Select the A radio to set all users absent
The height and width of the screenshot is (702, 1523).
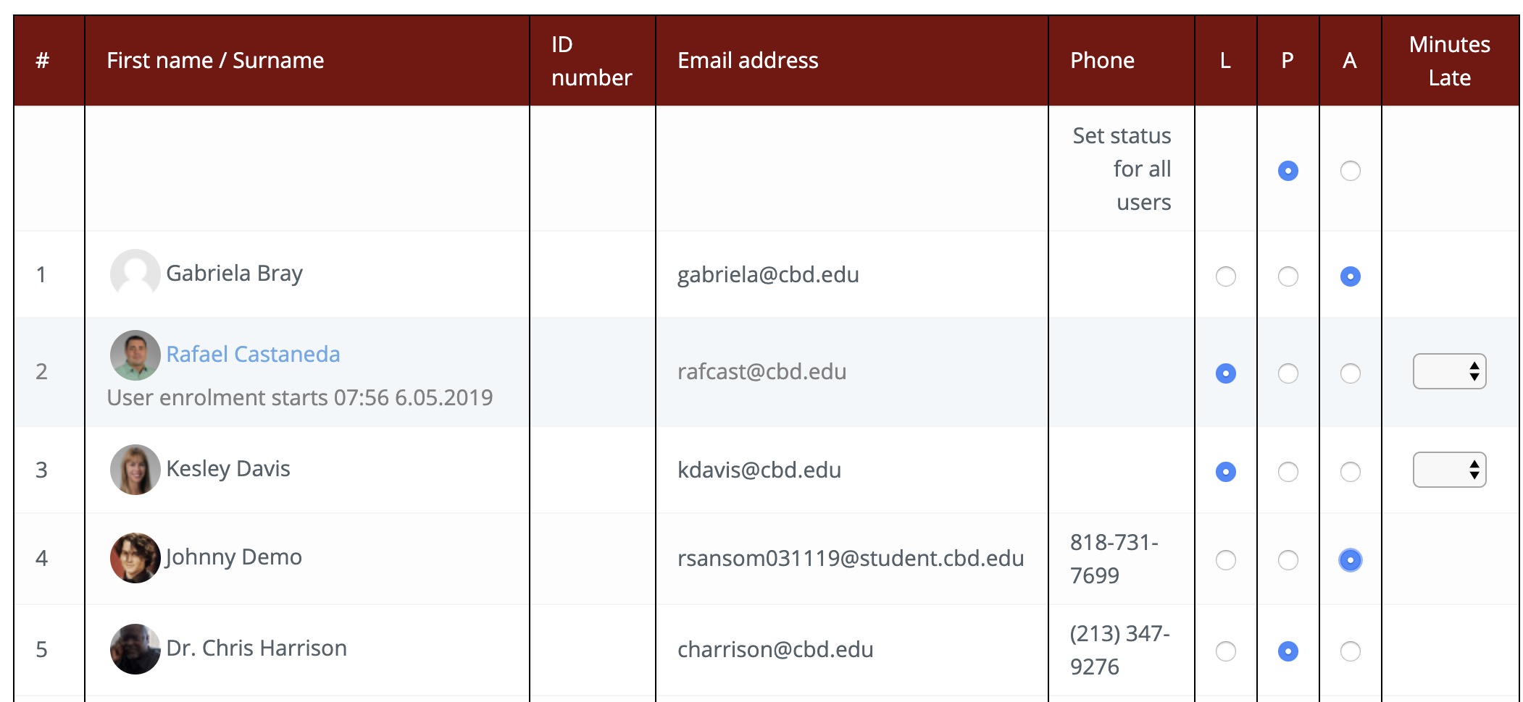pyautogui.click(x=1349, y=171)
